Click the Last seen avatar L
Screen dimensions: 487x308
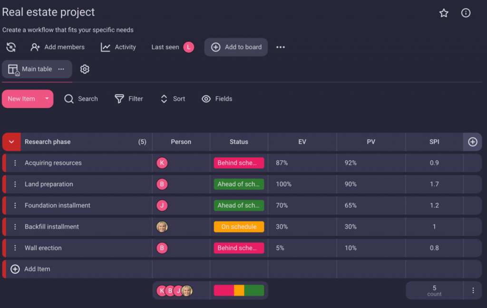189,47
